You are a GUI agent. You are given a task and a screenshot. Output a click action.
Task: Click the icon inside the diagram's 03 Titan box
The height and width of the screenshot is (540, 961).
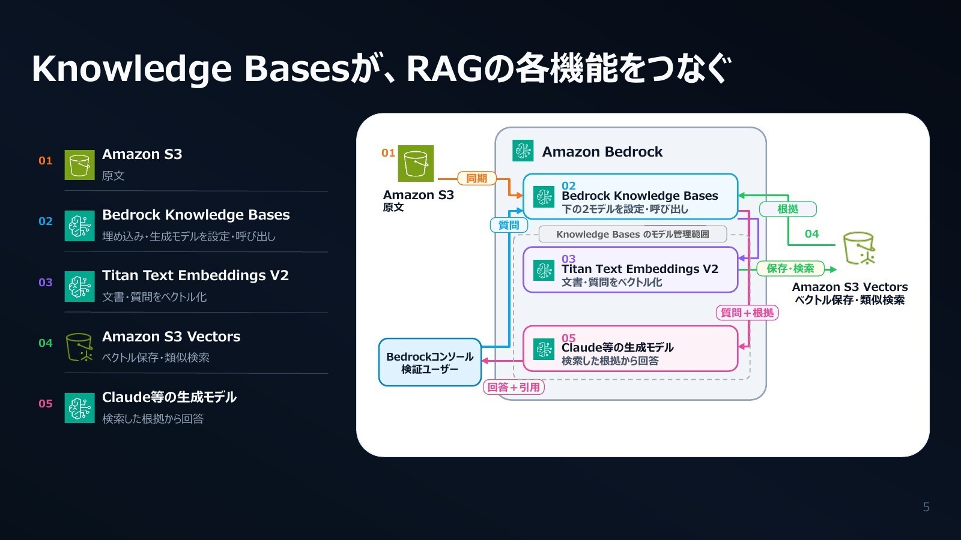pos(544,270)
